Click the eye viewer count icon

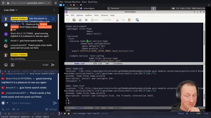pyautogui.click(x=14, y=109)
